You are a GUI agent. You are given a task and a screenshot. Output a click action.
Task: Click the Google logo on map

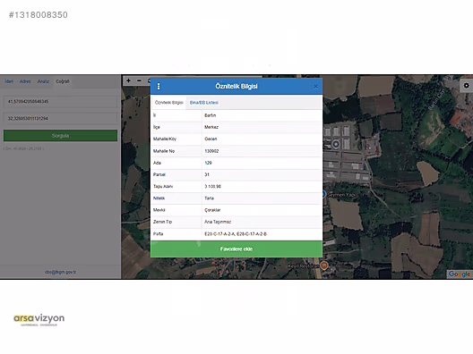[x=460, y=274]
